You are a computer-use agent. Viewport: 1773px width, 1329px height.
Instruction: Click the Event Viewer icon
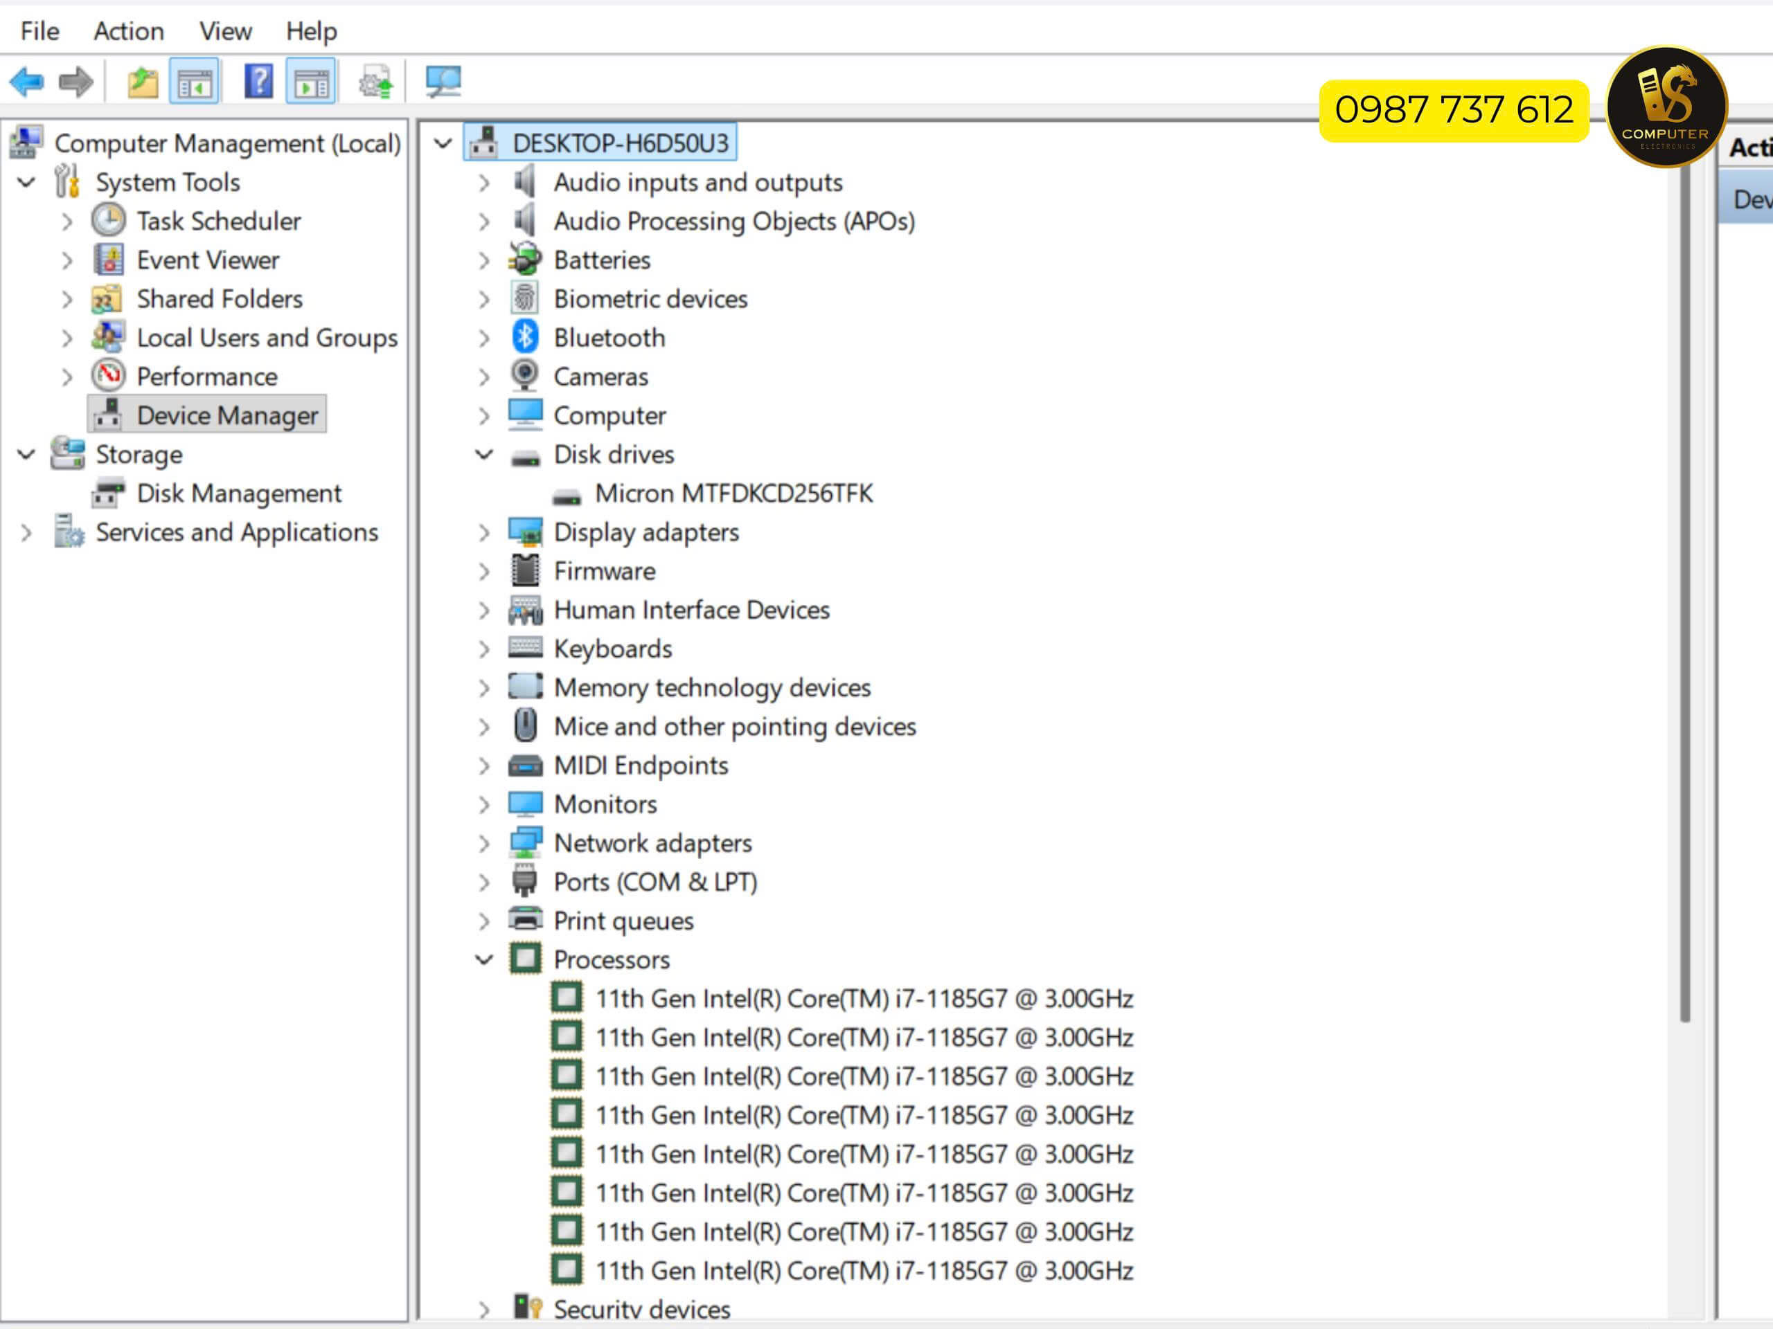108,260
